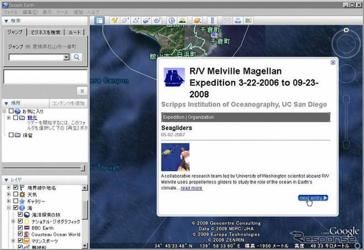Uncheck ナショナル・ジオグラフィック checkbox
Viewport: 364px width, 250px height.
click(20, 221)
